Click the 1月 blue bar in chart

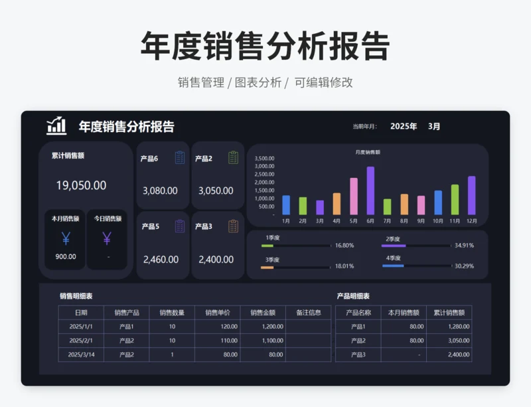[286, 205]
